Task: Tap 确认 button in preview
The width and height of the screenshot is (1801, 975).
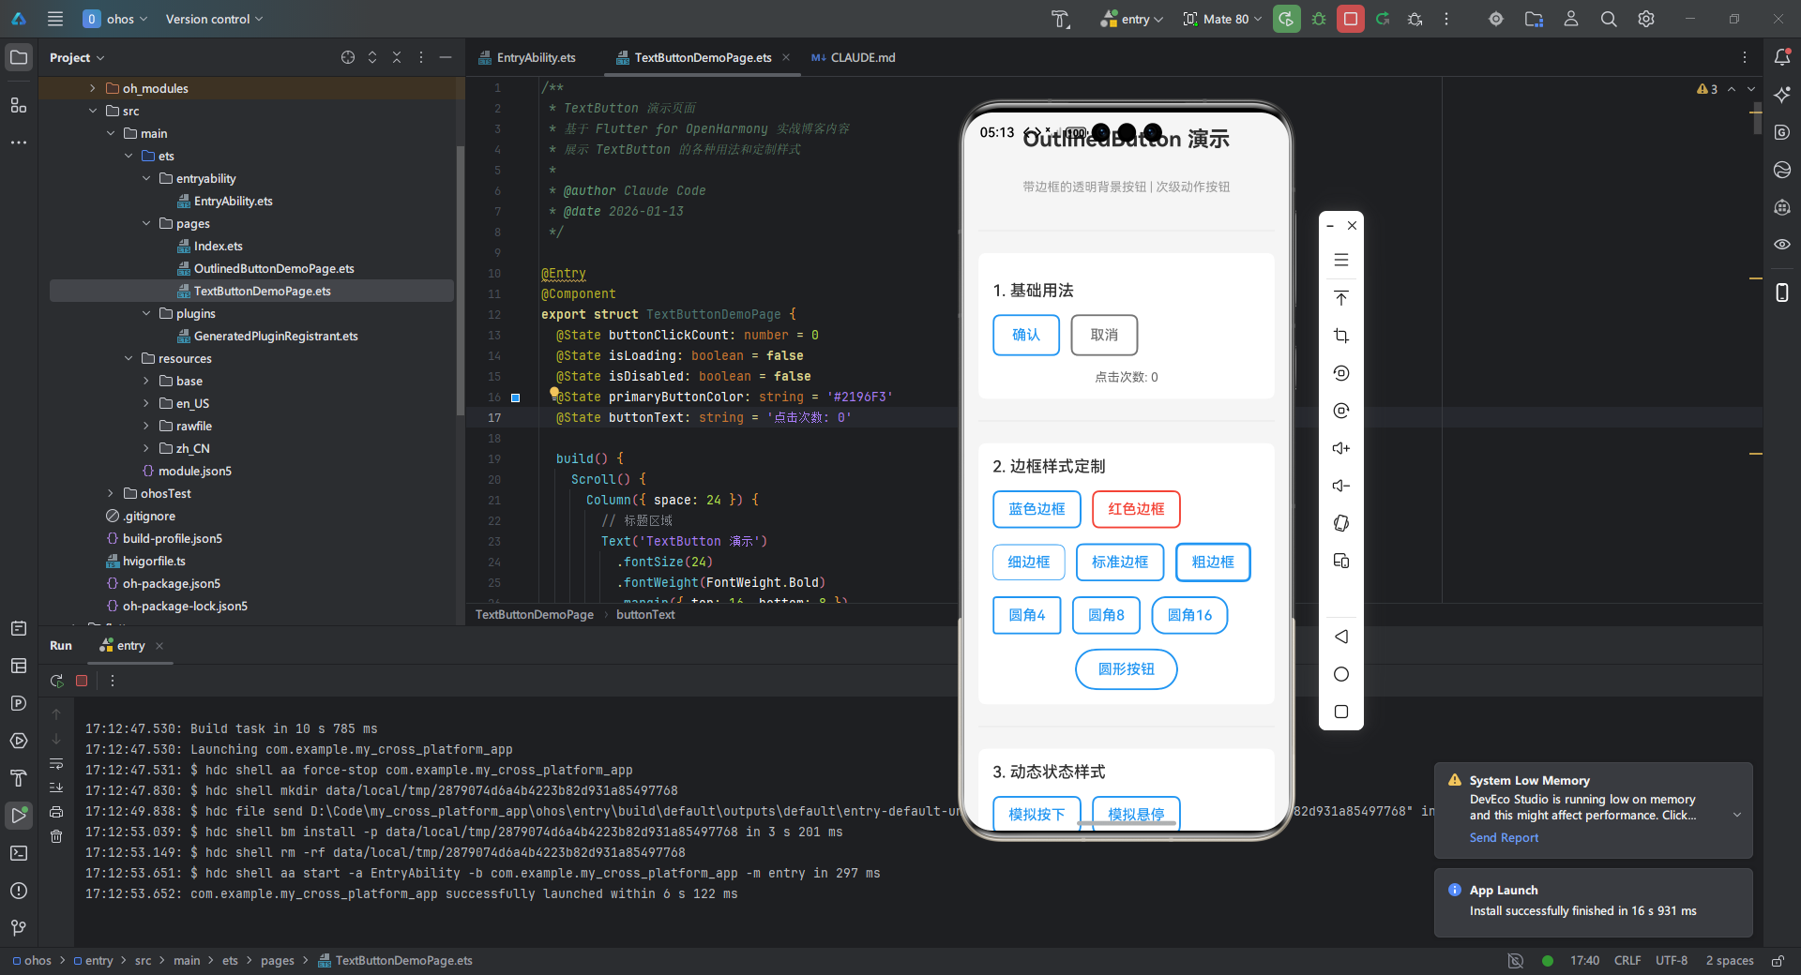Action: click(1026, 335)
